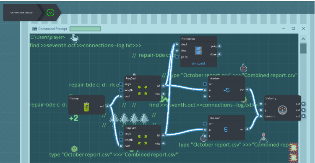This screenshot has width=315, height=163.
Task: Click the 'out' port on Number -5 node
Action: coord(247,89)
